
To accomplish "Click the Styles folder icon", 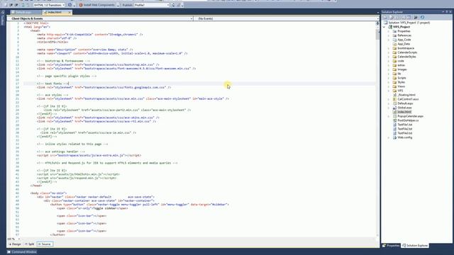I will (394, 82).
